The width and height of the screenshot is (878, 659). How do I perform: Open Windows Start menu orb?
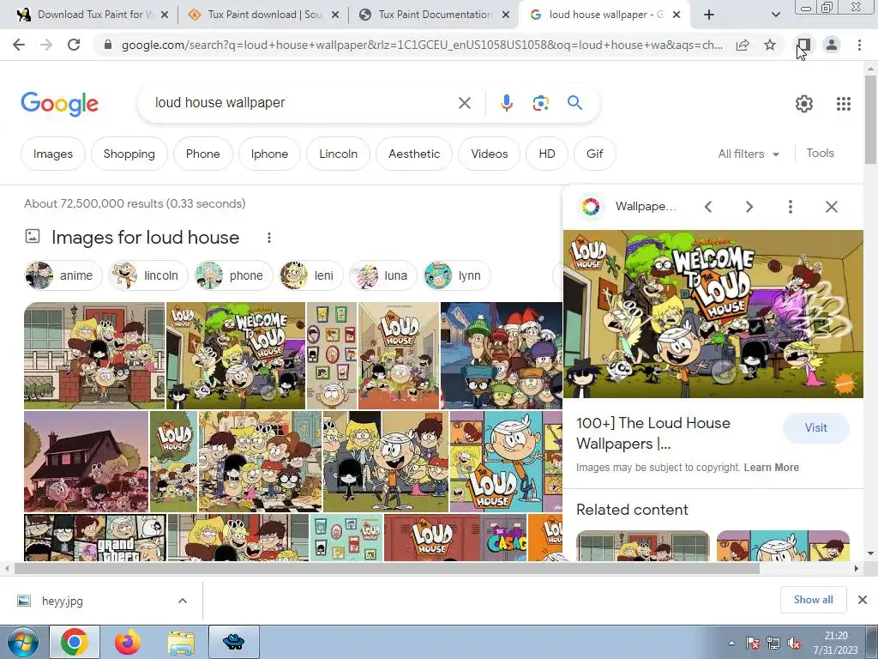[x=23, y=642]
